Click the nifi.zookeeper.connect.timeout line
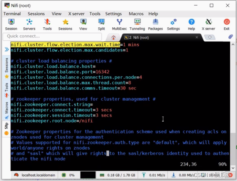 (x=61, y=110)
